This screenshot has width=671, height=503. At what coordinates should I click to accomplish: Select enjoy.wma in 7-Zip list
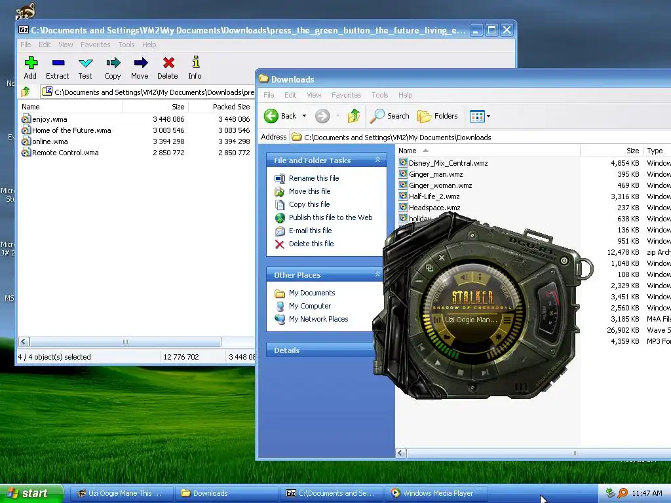click(x=49, y=119)
